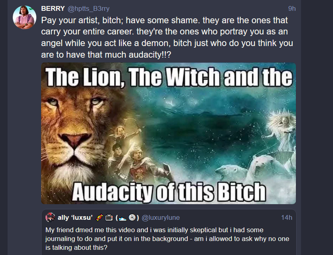Click the 'Audacity of this Bitch' caption
Screen dimensions: 333x255
click(169, 192)
